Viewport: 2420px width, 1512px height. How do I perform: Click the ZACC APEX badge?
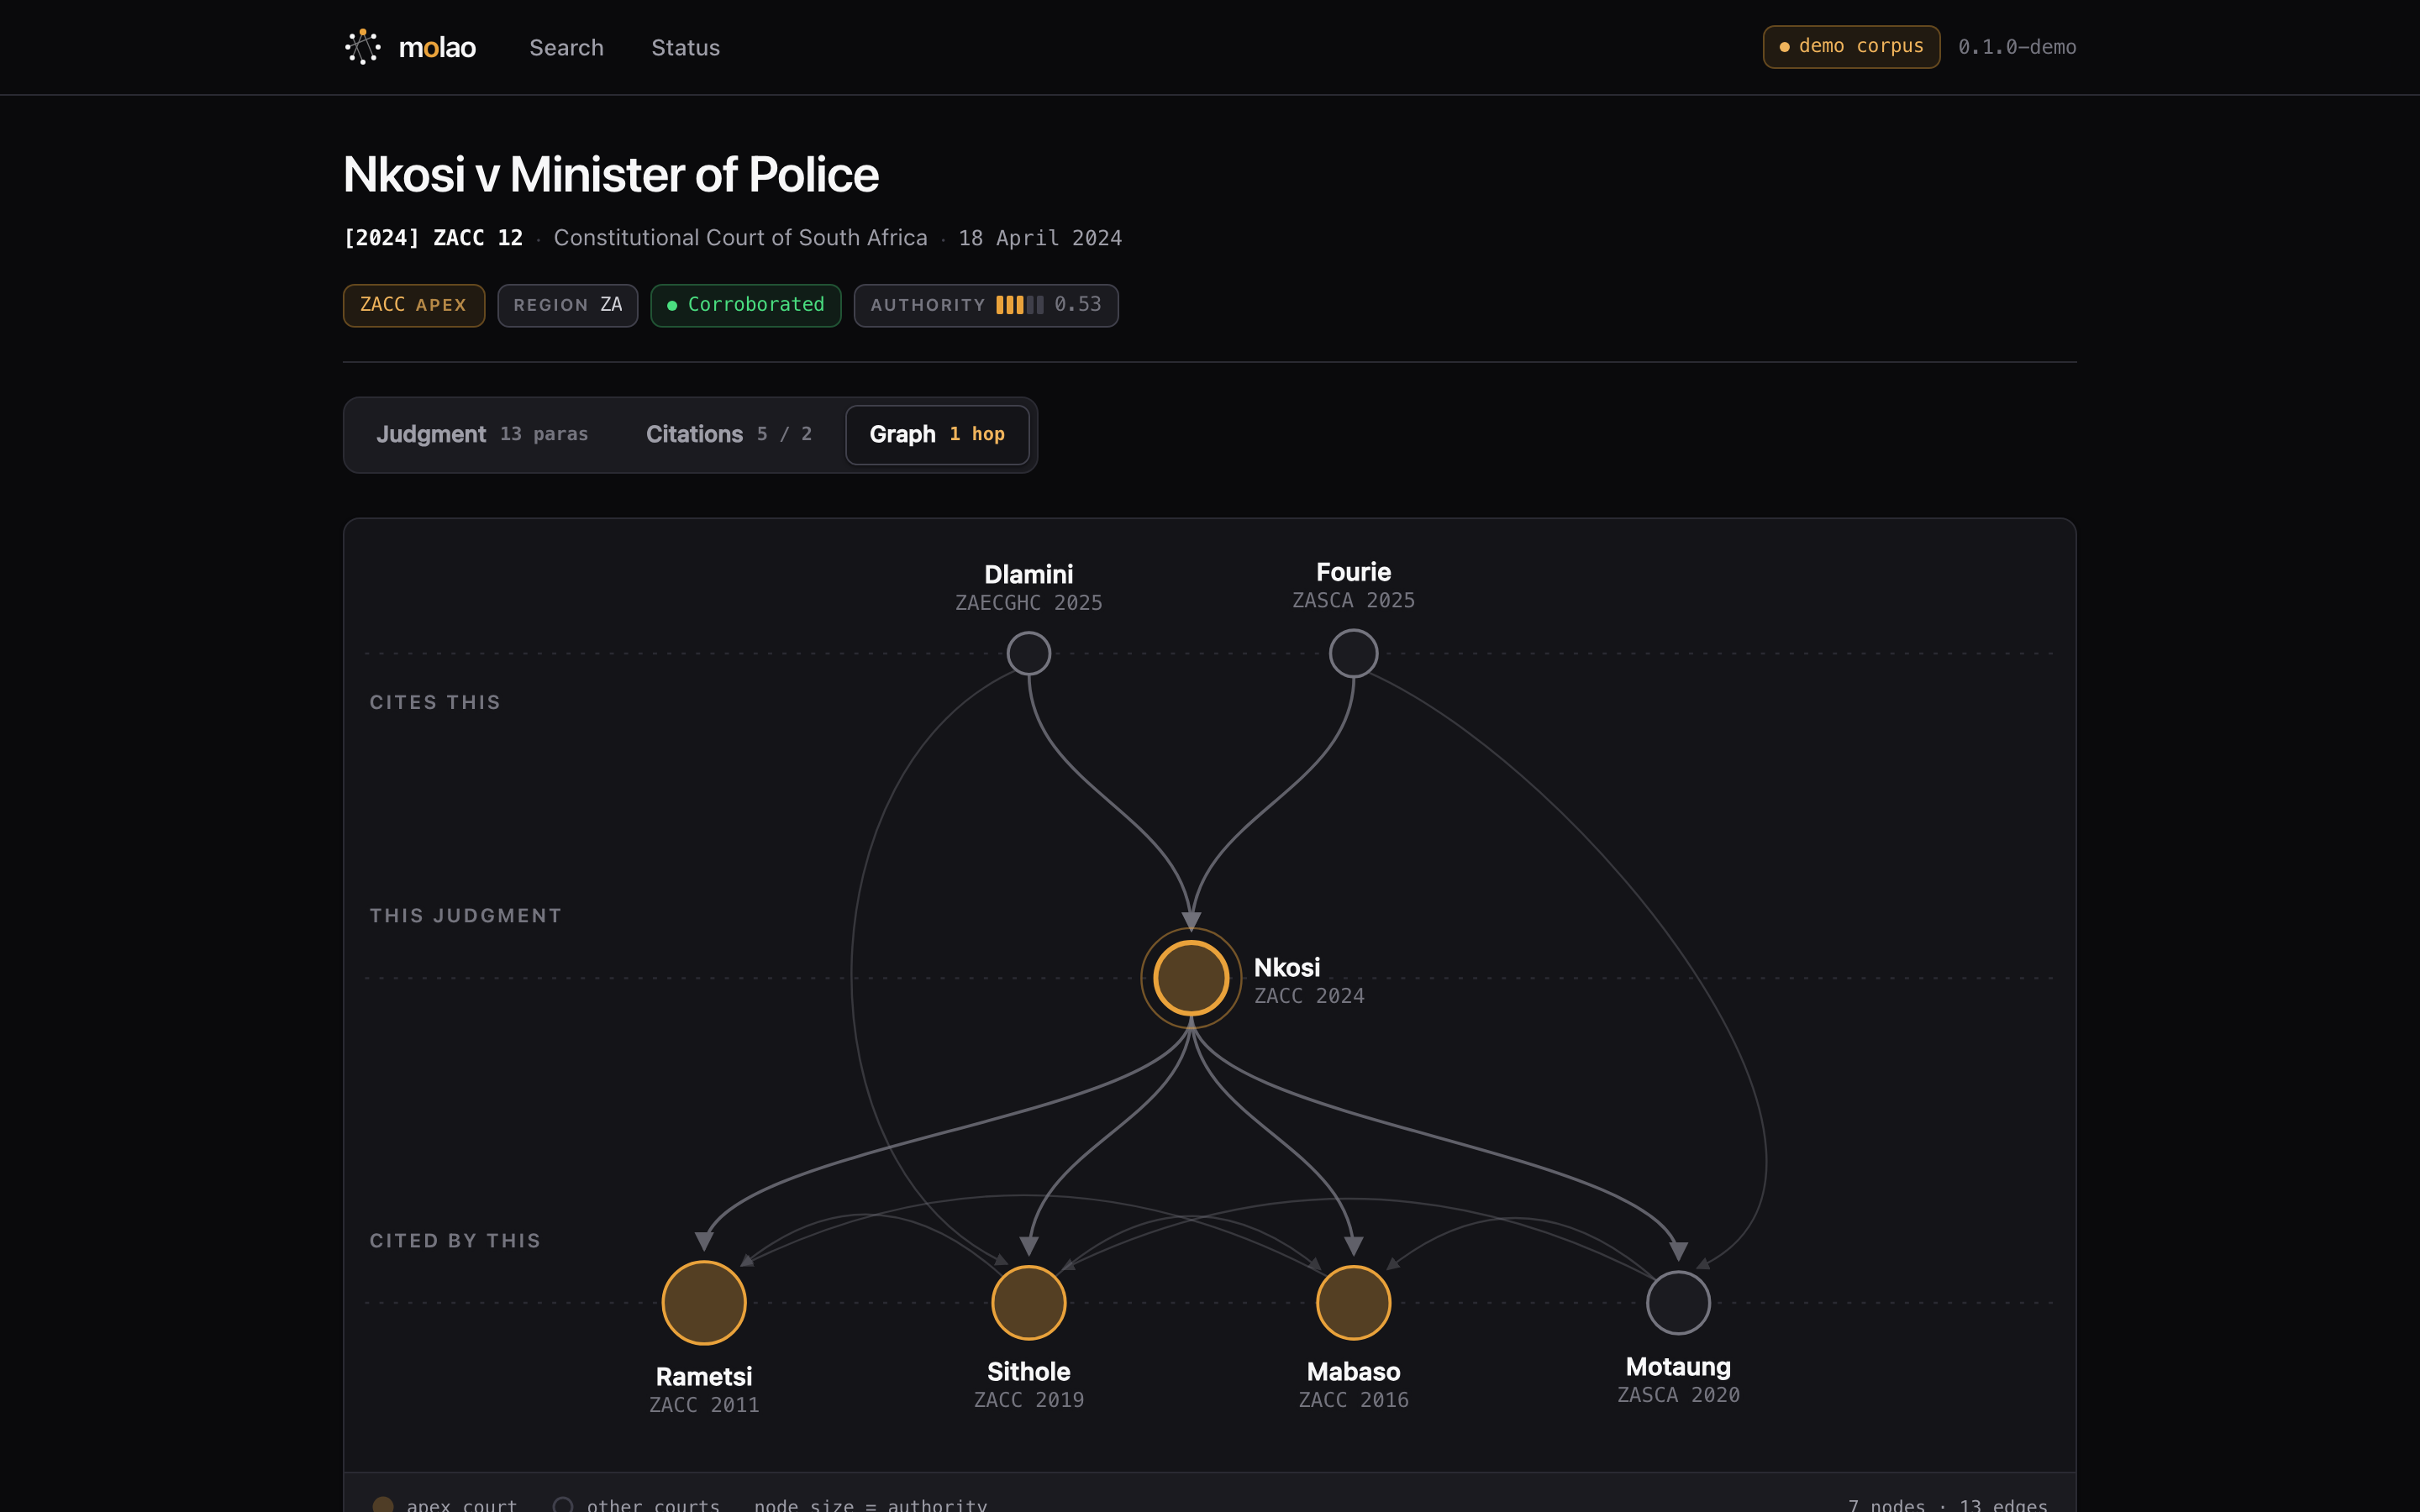(413, 305)
